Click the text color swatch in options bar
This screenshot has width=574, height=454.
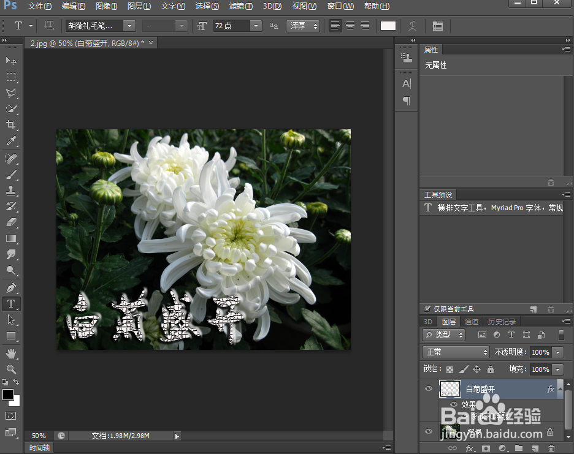point(388,26)
